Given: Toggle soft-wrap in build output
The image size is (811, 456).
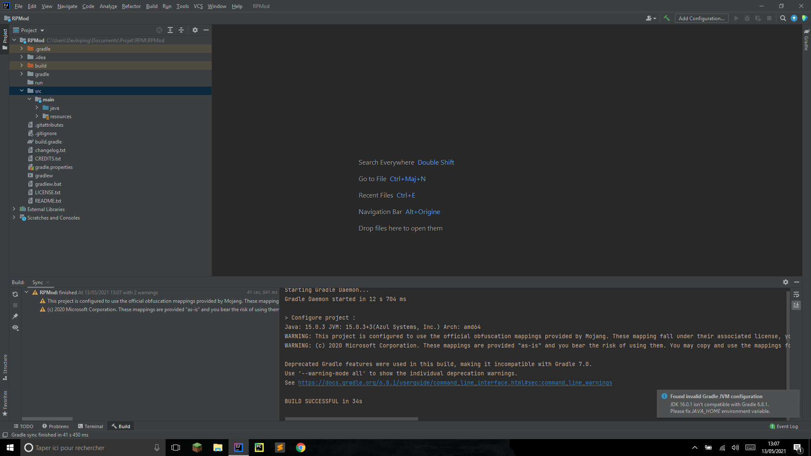Looking at the screenshot, I should click(796, 294).
